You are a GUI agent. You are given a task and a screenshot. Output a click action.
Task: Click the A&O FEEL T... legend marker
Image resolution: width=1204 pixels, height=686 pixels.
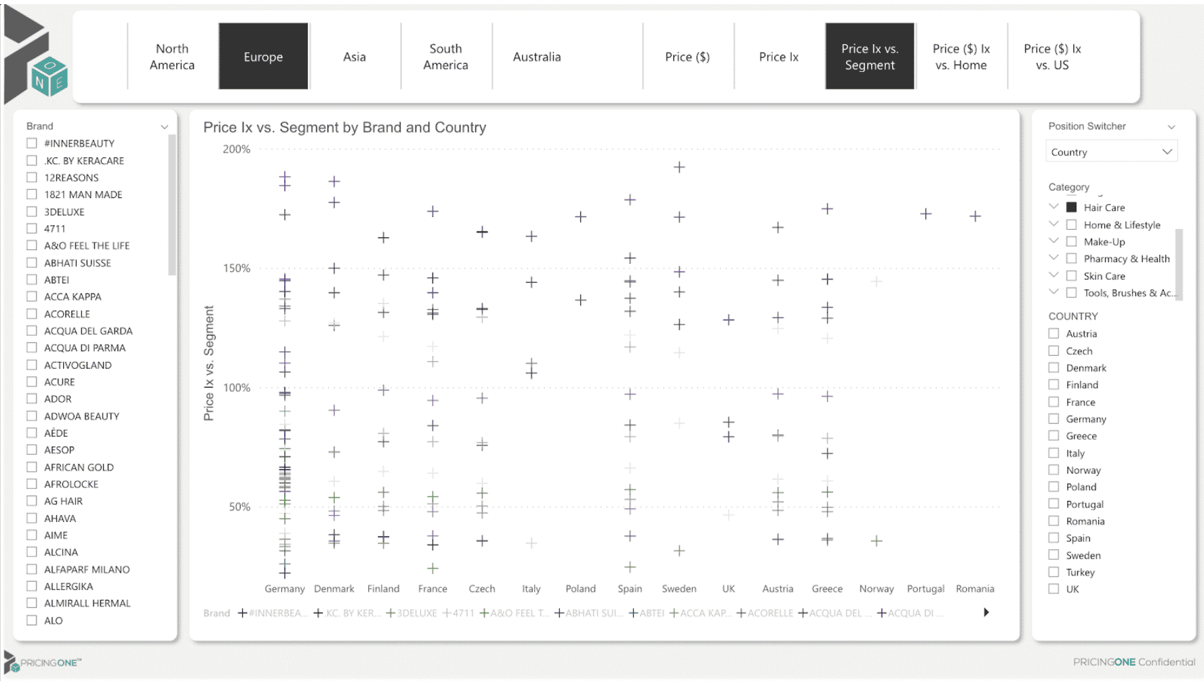[x=484, y=613]
